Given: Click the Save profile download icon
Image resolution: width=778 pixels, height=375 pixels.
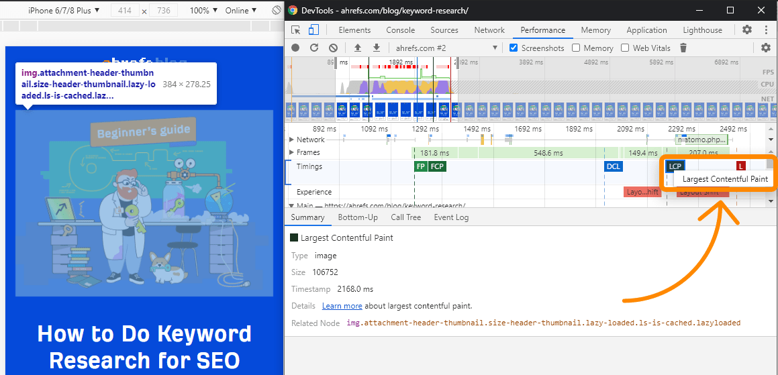Looking at the screenshot, I should 377,48.
